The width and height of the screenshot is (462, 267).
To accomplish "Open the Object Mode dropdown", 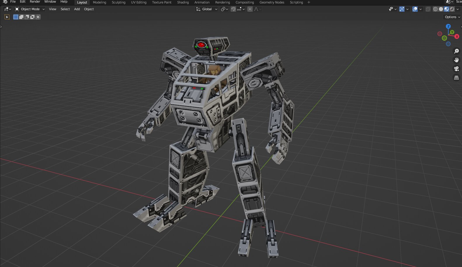I will (x=30, y=9).
